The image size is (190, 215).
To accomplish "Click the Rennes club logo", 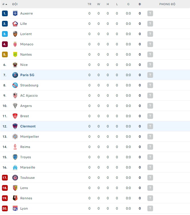I will point(15,198).
